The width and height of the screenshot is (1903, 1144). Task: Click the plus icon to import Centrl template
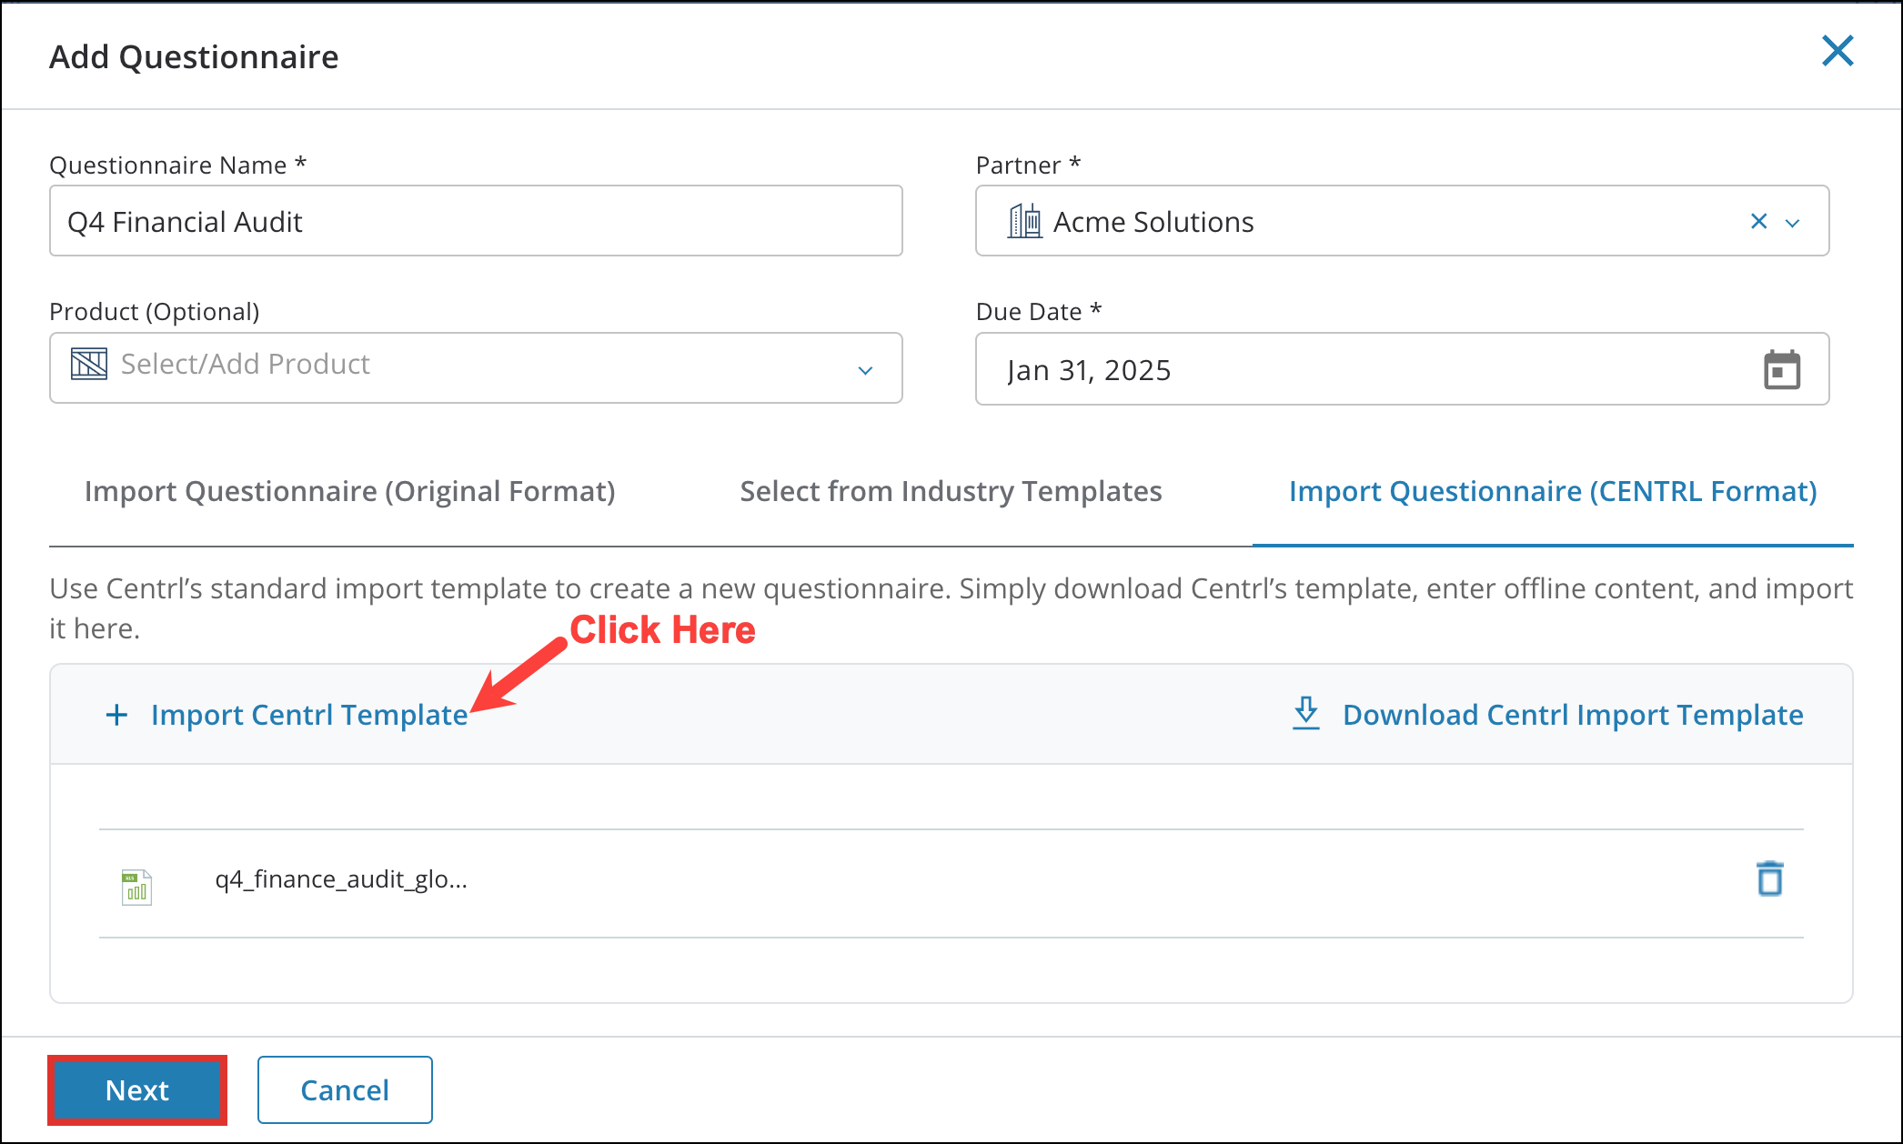116,714
